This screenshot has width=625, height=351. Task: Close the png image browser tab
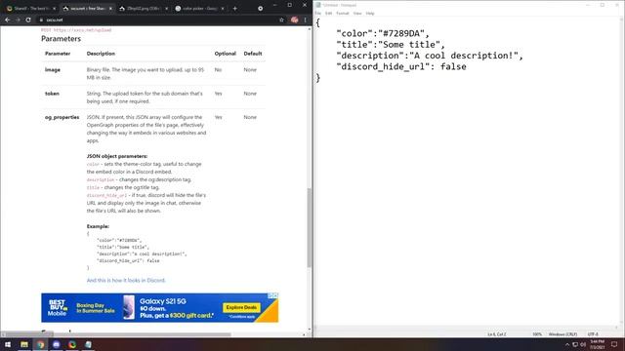tap(166, 9)
